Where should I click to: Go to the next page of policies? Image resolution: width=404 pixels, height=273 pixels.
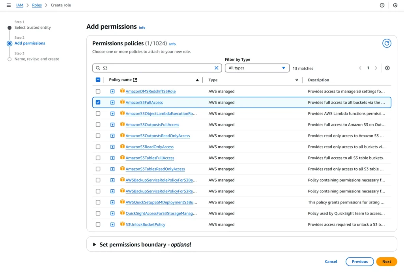[x=376, y=68]
